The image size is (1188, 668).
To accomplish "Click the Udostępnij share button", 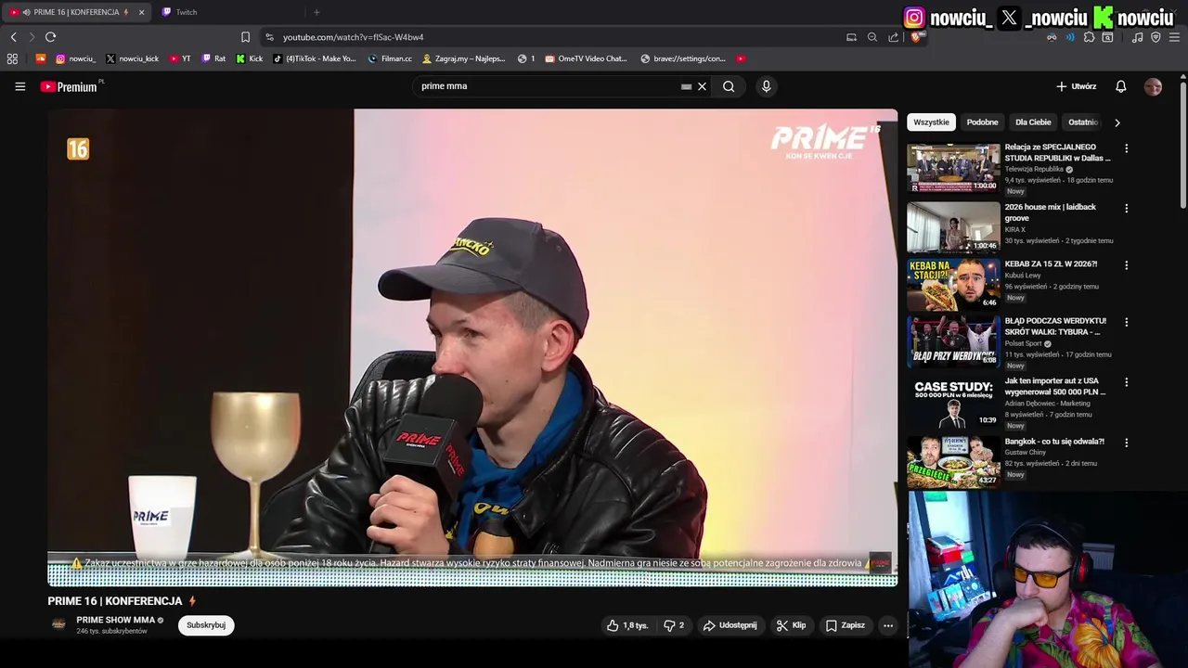I will click(x=730, y=625).
